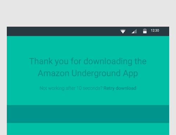The height and width of the screenshot is (135, 176).
Task: Click the word 'Retry' in the bold link
Action: (x=109, y=88)
